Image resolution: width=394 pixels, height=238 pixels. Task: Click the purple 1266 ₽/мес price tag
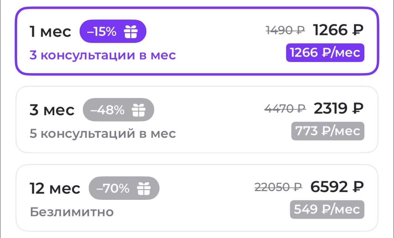tap(325, 53)
